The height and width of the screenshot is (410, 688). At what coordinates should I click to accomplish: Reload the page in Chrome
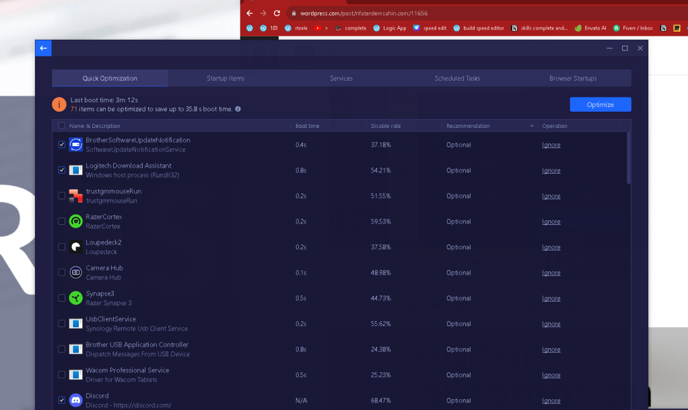tap(277, 13)
